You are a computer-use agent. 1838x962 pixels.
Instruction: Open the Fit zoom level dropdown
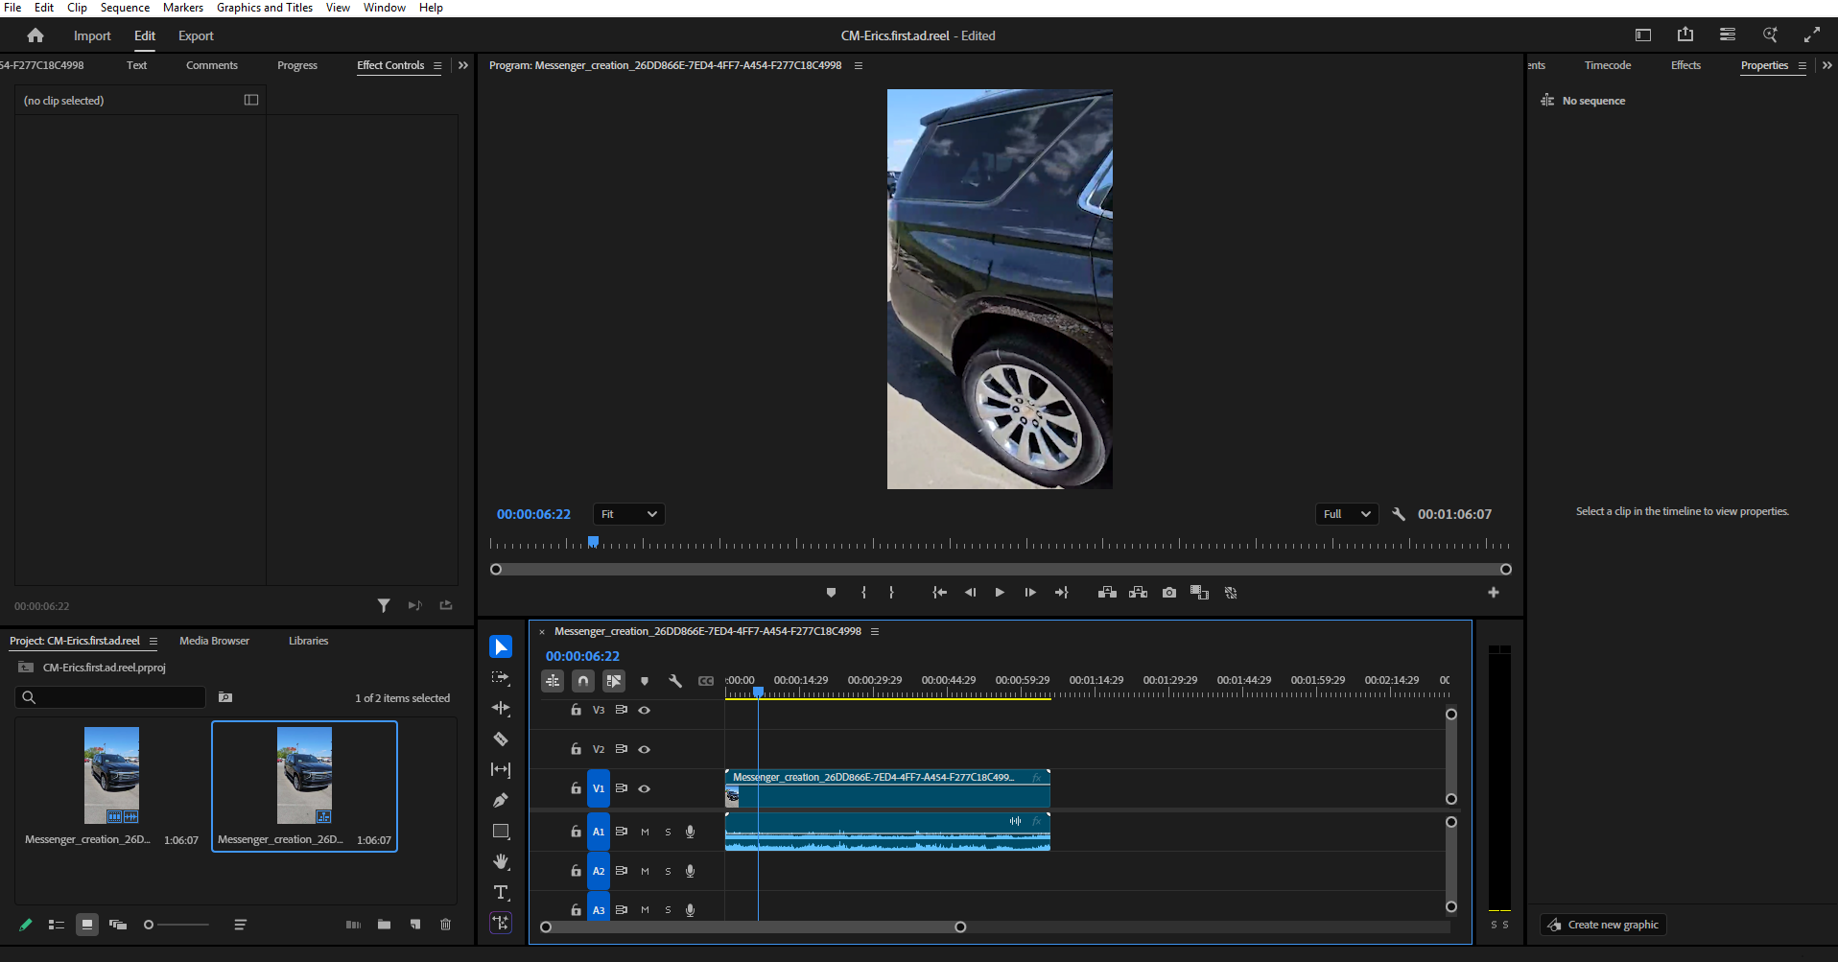[628, 514]
